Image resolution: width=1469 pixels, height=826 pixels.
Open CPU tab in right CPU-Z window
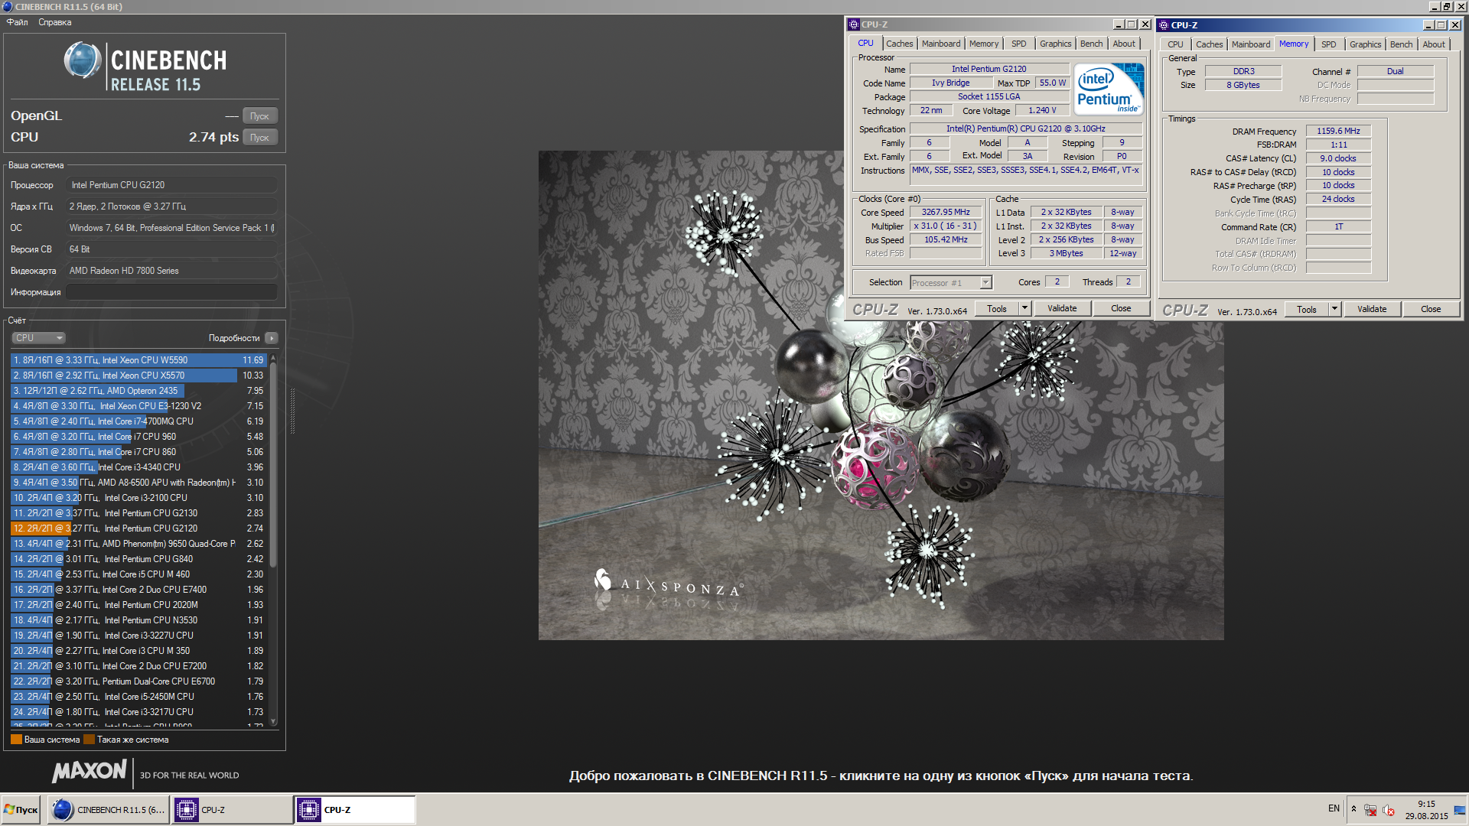(1175, 44)
